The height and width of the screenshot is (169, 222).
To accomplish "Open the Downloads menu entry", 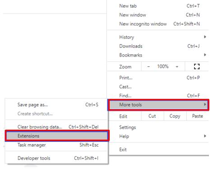I will pyautogui.click(x=158, y=46).
